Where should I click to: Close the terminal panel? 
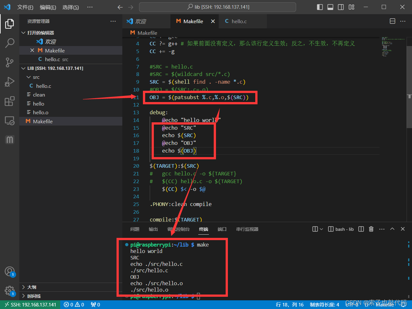403,229
